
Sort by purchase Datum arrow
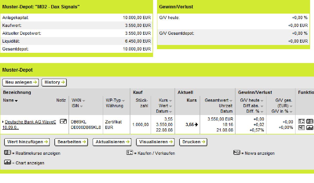click(x=171, y=112)
